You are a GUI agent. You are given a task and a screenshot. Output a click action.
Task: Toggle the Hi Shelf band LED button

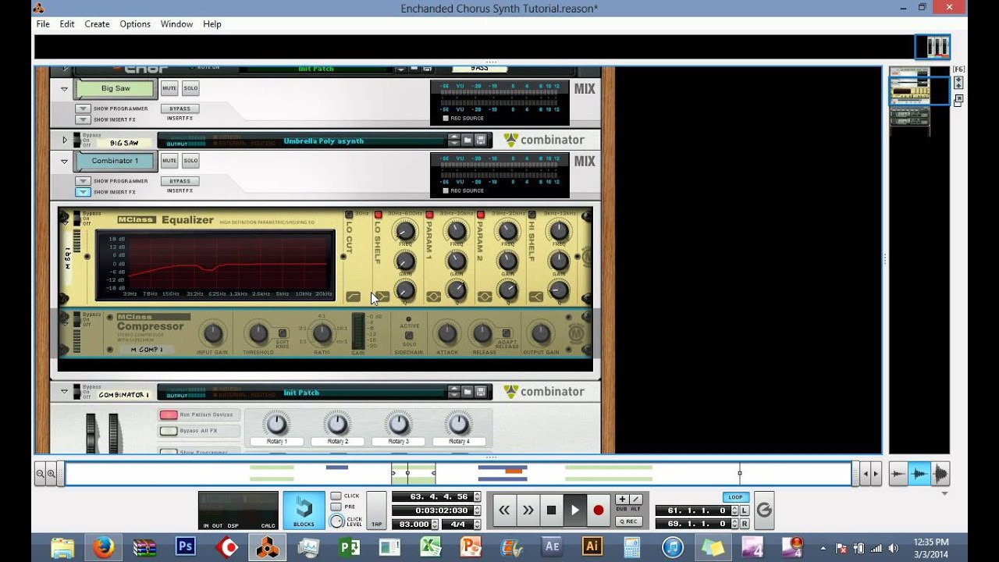[532, 214]
